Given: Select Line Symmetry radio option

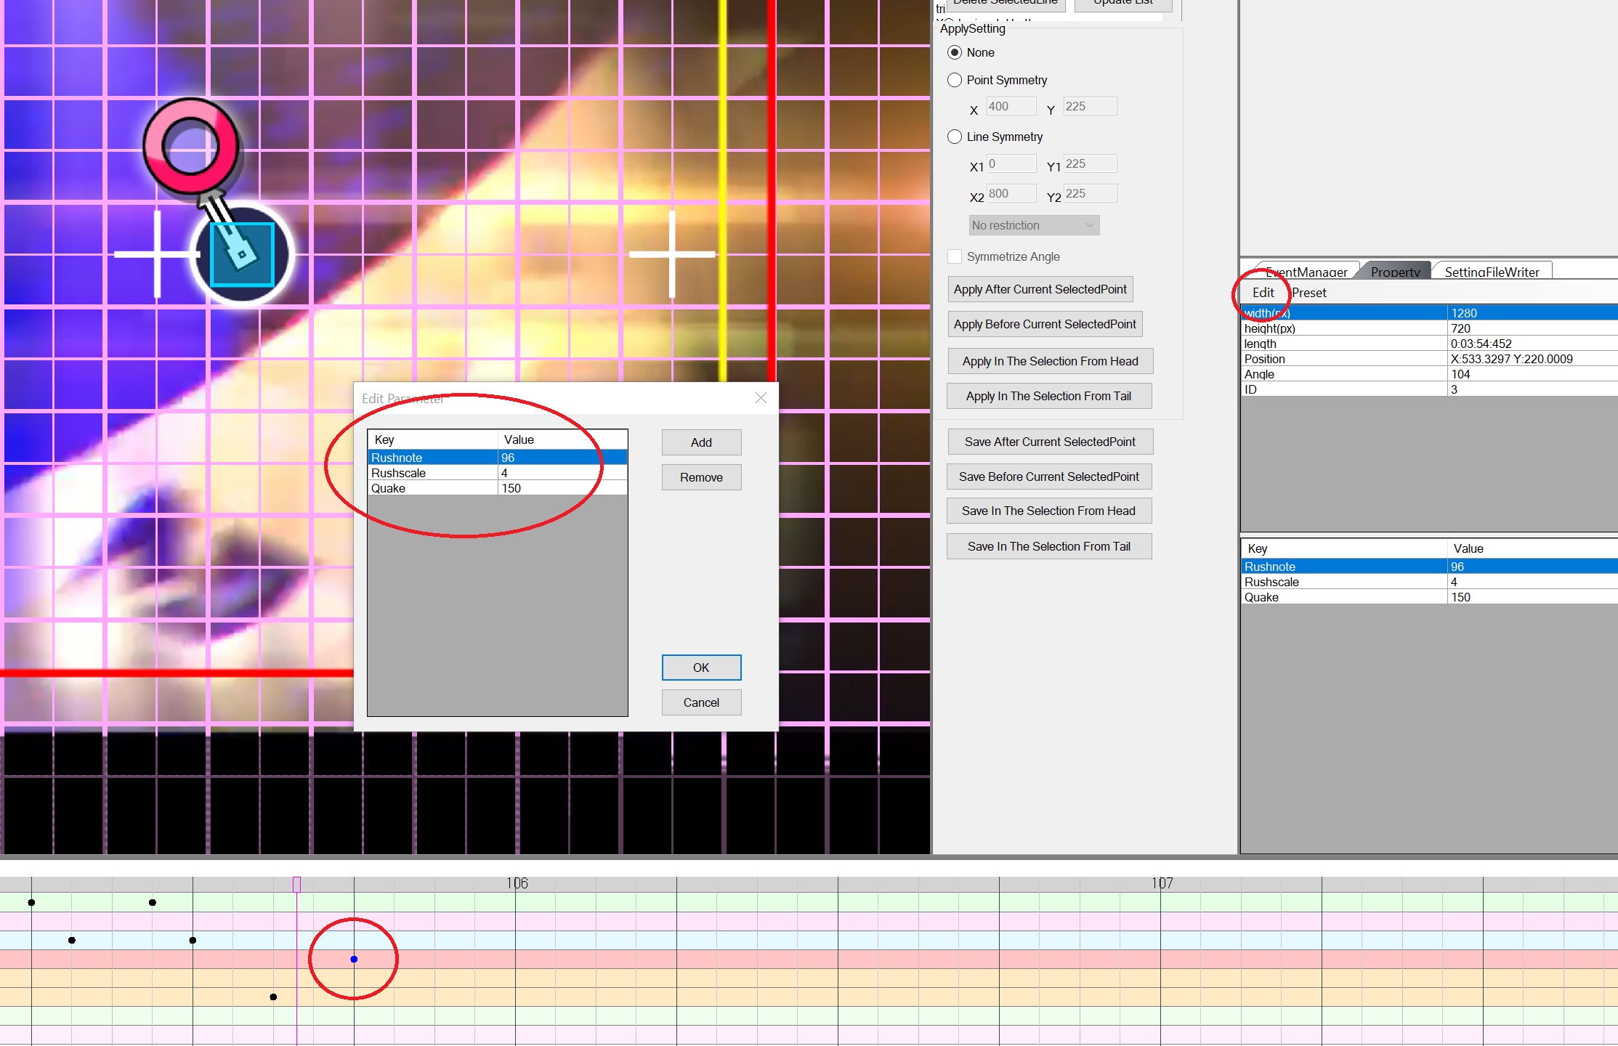Looking at the screenshot, I should tap(955, 137).
